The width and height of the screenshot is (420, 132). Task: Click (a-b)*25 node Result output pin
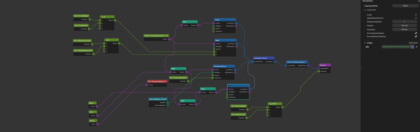click(x=282, y=107)
